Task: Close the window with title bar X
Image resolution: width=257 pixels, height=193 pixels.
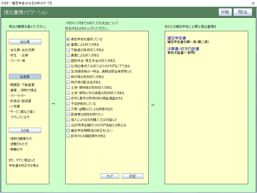Action: (x=253, y=3)
